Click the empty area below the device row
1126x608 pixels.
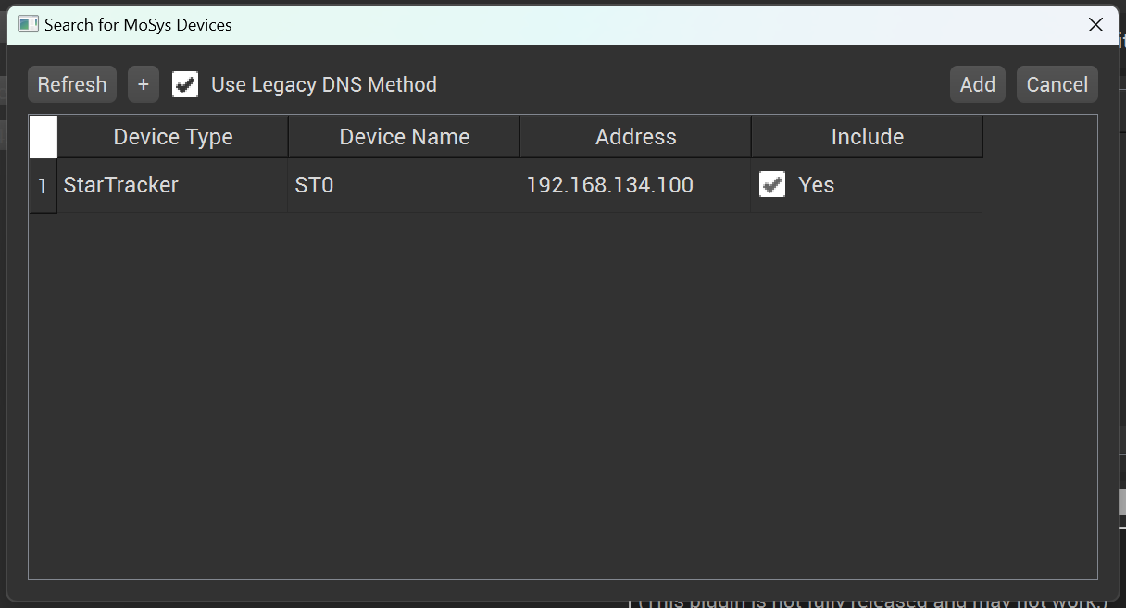pyautogui.click(x=556, y=389)
